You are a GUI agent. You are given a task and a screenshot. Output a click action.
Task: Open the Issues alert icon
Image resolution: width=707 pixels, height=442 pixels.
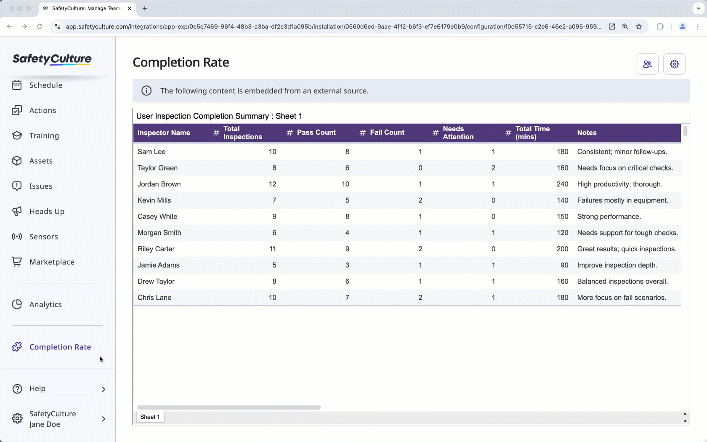pos(17,186)
